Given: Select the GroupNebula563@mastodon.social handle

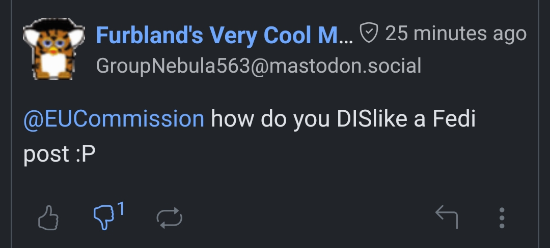Looking at the screenshot, I should click(x=258, y=66).
